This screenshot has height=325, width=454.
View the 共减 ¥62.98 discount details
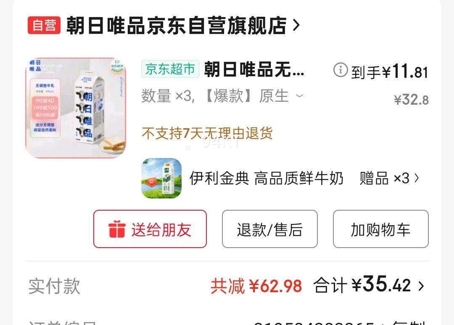click(256, 286)
